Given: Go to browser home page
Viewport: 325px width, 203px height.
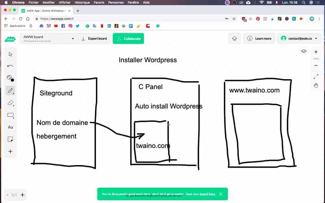Looking at the screenshot, I should point(28,19).
